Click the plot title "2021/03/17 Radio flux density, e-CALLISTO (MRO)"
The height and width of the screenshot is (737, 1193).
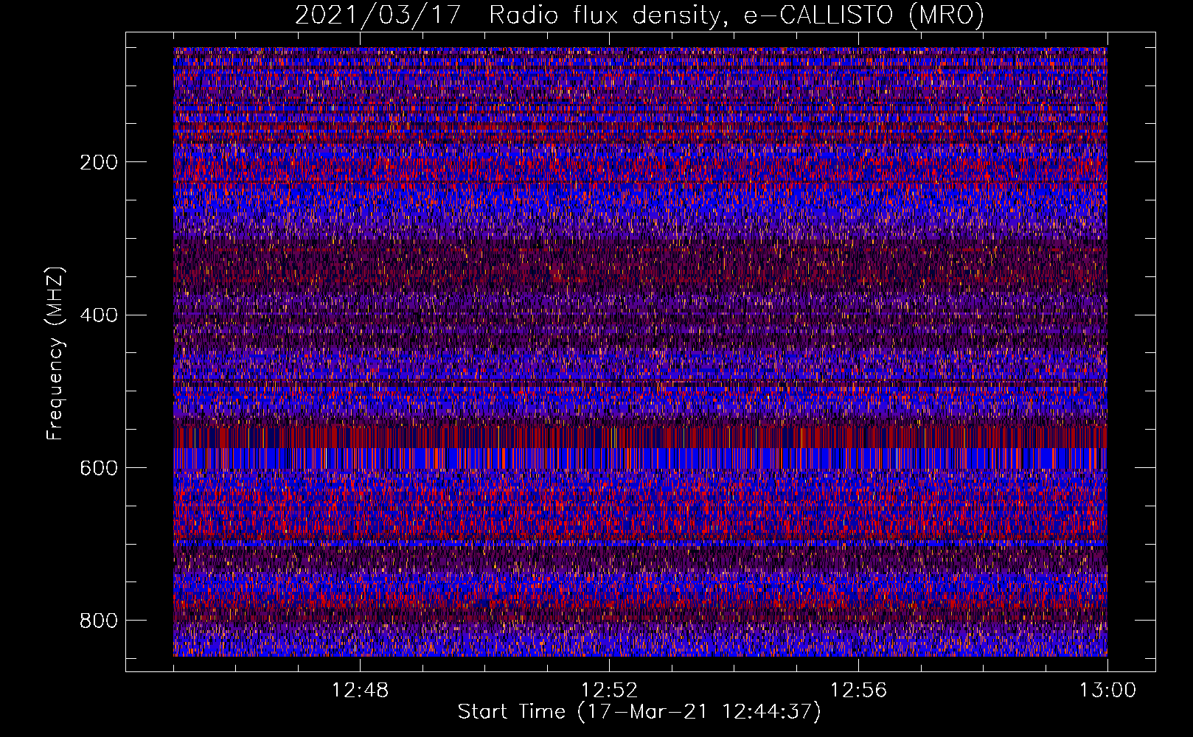[639, 15]
